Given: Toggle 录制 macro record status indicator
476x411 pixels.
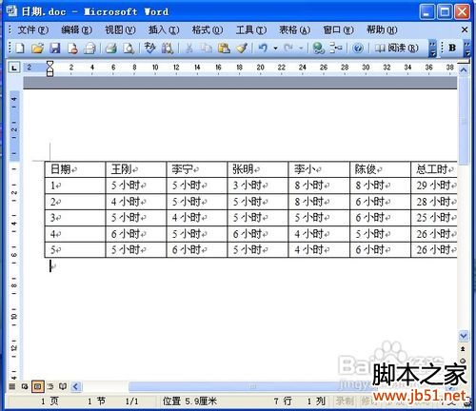Looking at the screenshot, I should 345,401.
